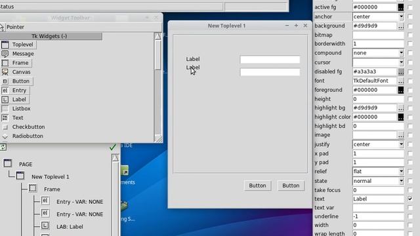The width and height of the screenshot is (420, 236).
Task: Click the LAB: Label tree icon
Action: pos(45,226)
